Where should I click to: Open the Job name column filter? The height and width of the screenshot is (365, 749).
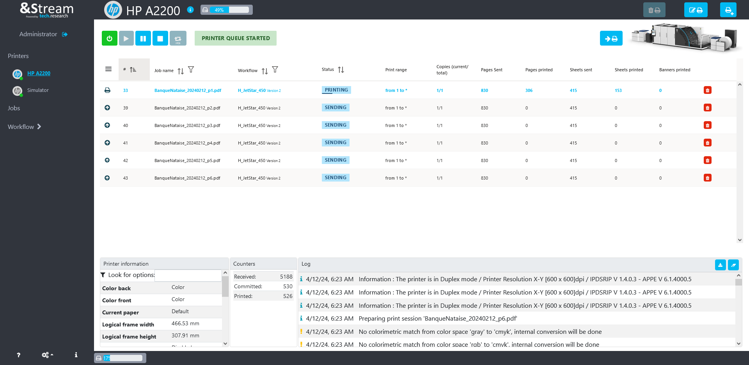pos(191,70)
